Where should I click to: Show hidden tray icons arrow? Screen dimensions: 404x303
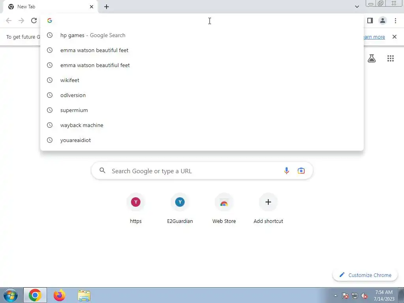pyautogui.click(x=335, y=296)
